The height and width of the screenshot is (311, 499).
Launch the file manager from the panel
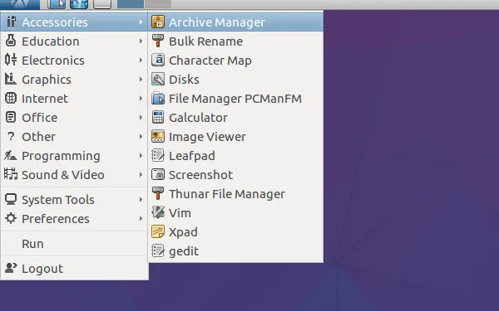coord(57,4)
